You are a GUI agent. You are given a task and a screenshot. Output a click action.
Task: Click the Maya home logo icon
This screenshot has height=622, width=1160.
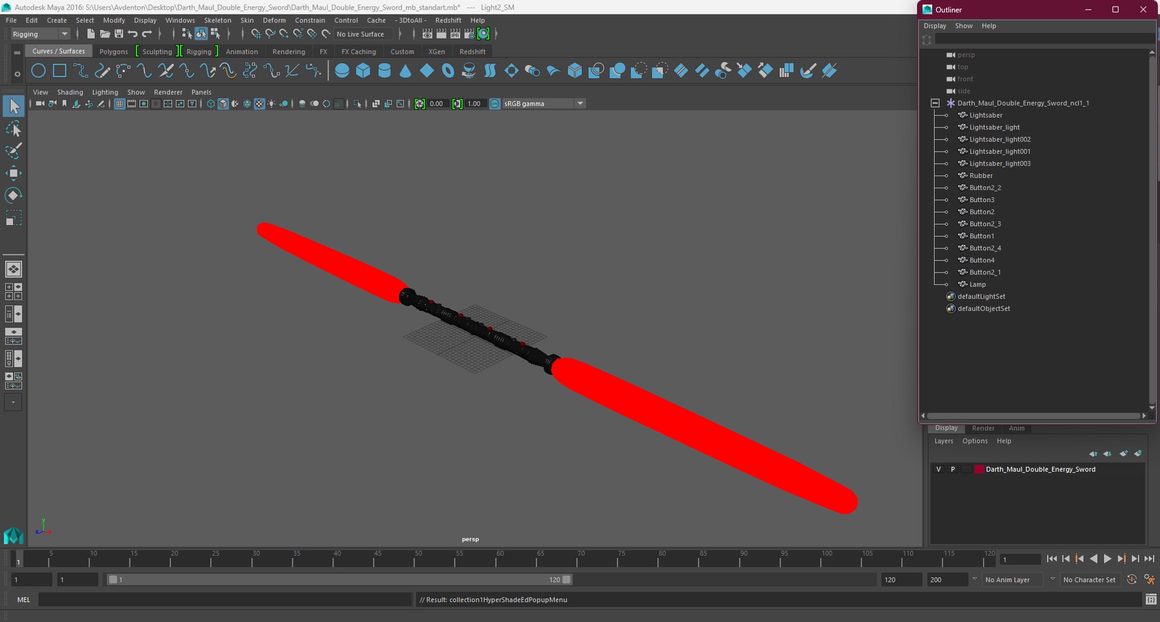pyautogui.click(x=13, y=535)
